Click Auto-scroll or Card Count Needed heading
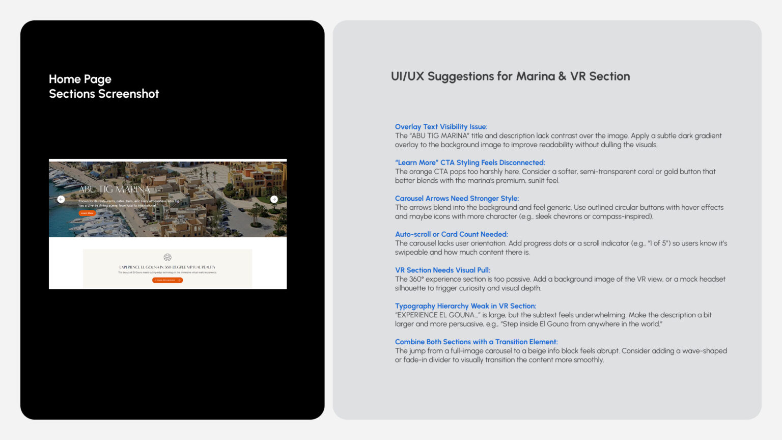Screen dimensions: 782x440 [451, 234]
